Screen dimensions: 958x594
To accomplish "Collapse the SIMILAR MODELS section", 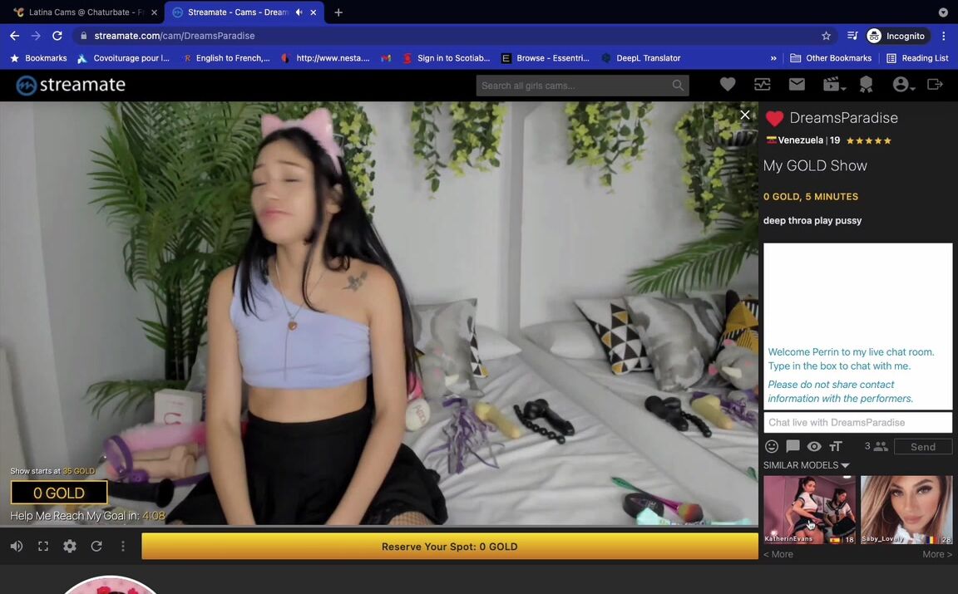I will point(806,465).
